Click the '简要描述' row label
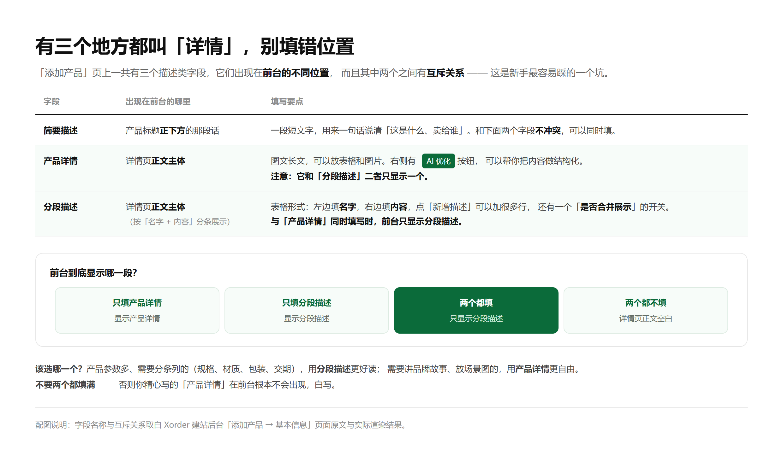783x473 pixels. [60, 131]
